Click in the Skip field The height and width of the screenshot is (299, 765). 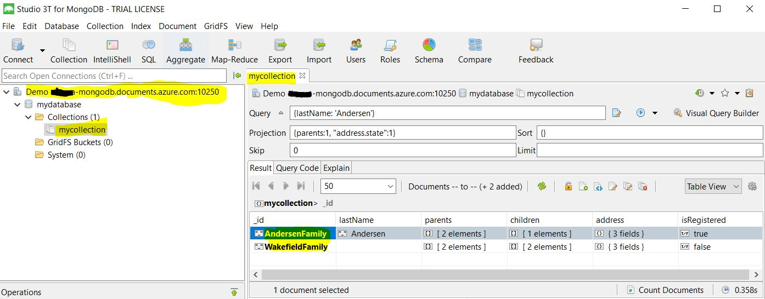pyautogui.click(x=403, y=150)
